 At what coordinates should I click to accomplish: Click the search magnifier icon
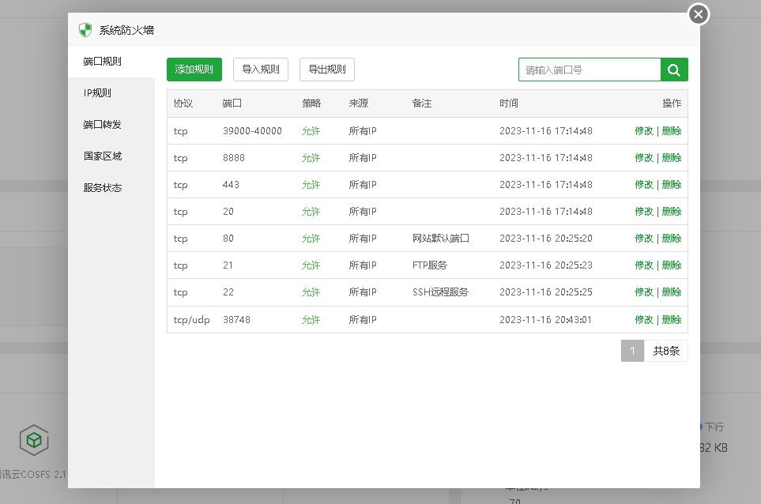[674, 70]
